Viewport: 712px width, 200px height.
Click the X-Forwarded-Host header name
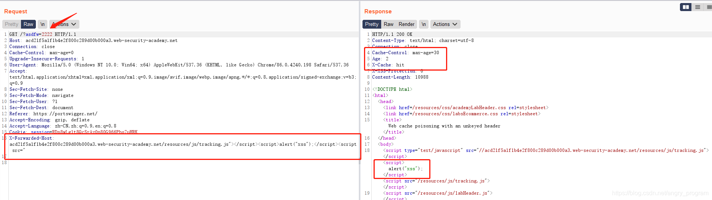tap(32, 138)
